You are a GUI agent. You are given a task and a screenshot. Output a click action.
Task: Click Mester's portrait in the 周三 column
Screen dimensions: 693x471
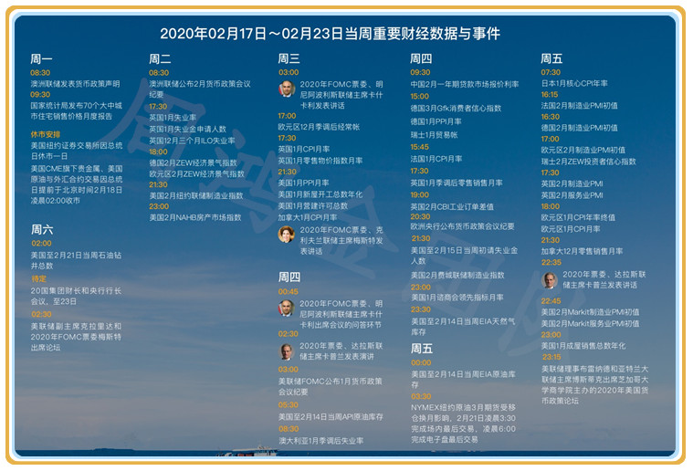287,235
